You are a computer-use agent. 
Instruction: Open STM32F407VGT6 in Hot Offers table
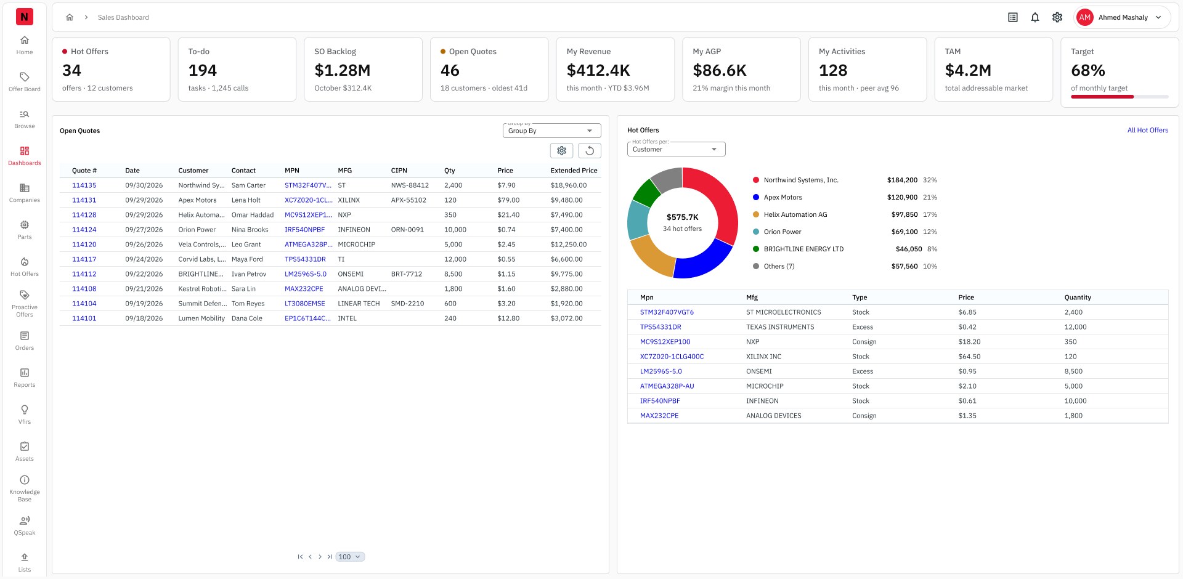[x=667, y=312]
